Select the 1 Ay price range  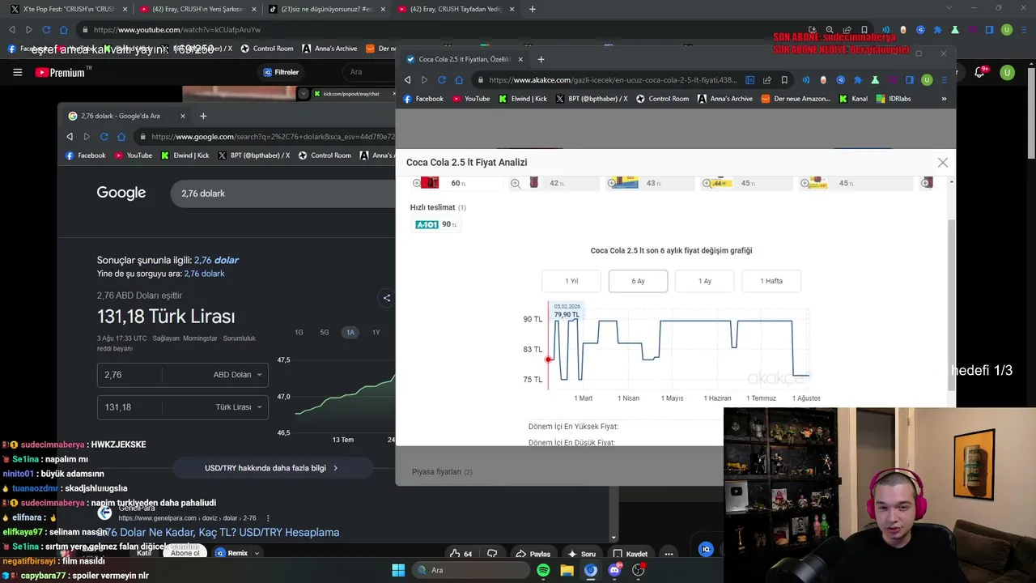point(705,281)
